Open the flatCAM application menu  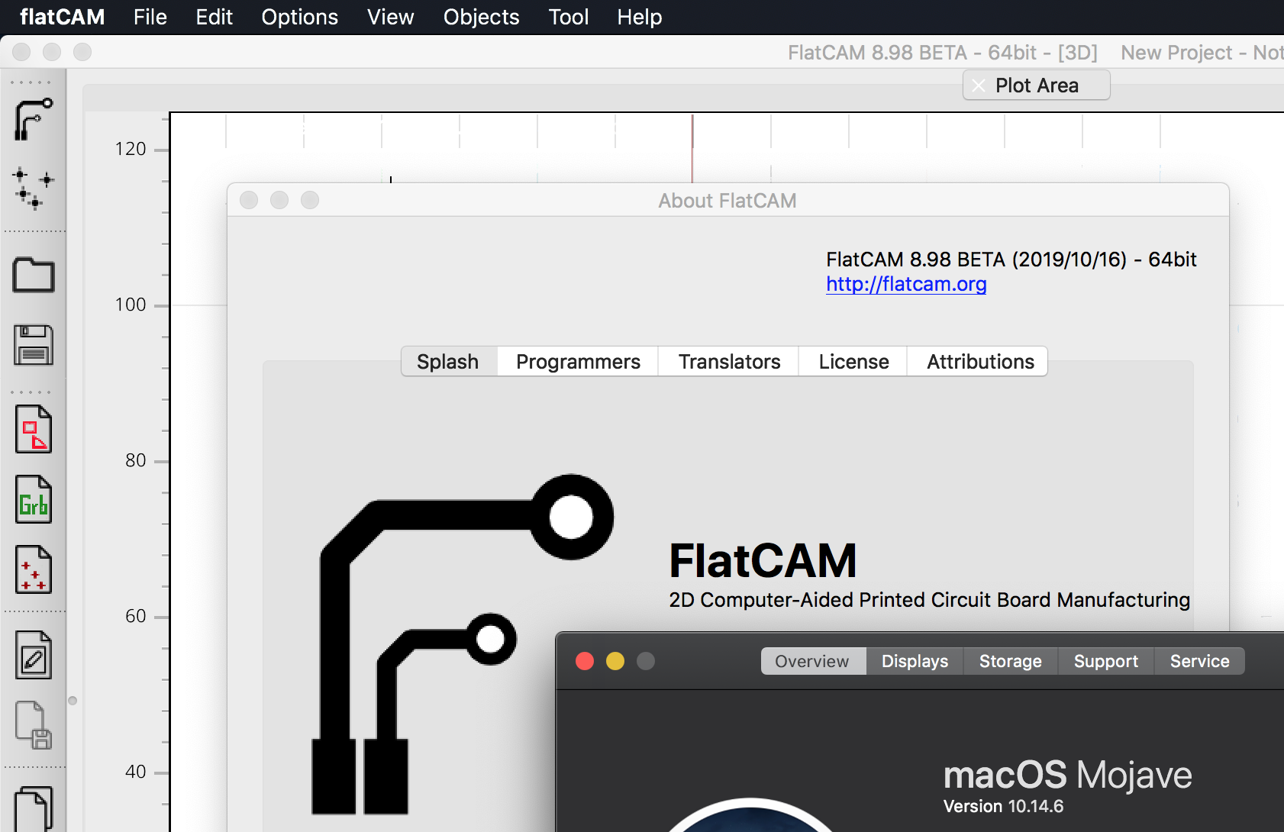[63, 17]
